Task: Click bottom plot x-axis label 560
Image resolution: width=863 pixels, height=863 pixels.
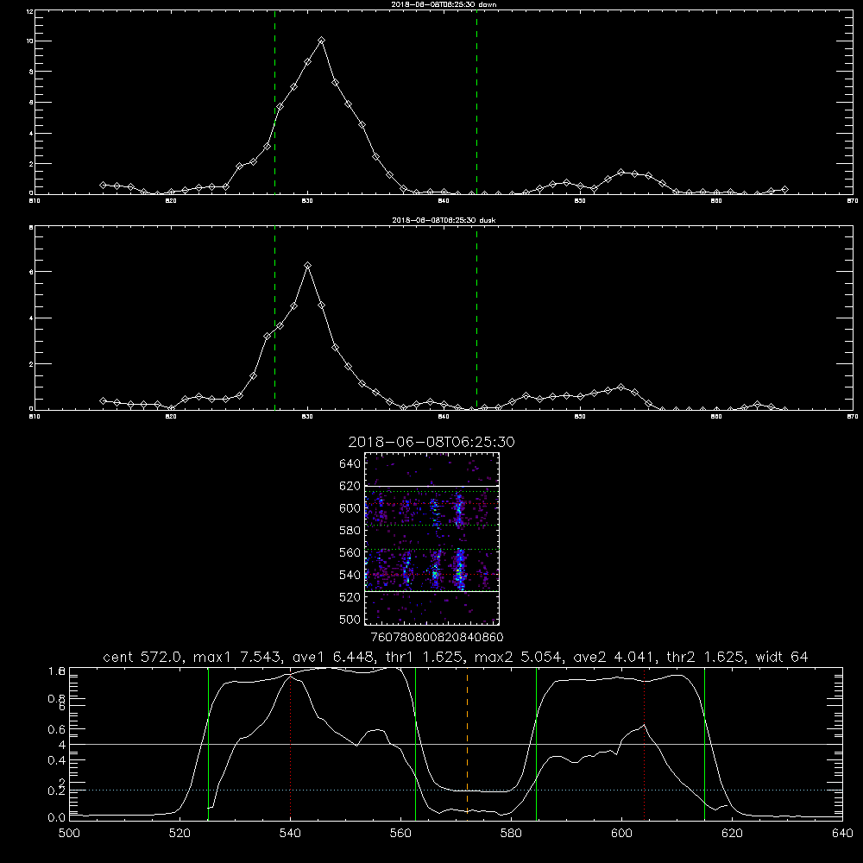Action: (x=400, y=834)
